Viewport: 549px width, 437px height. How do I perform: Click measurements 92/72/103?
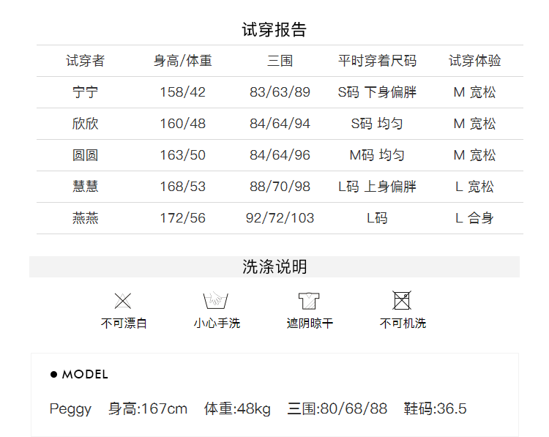click(x=280, y=218)
